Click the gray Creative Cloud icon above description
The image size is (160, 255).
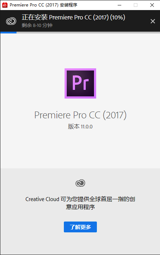(80, 183)
